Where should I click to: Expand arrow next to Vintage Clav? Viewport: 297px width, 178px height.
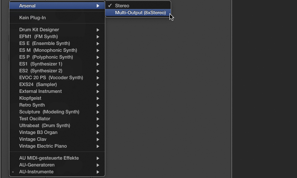coord(98,139)
